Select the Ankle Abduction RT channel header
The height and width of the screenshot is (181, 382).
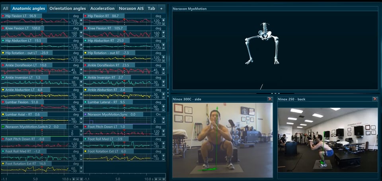point(108,90)
